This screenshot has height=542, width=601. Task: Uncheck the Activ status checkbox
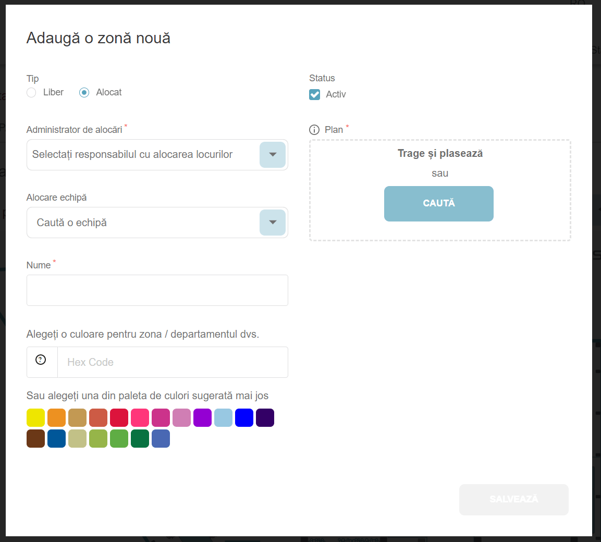coord(315,94)
